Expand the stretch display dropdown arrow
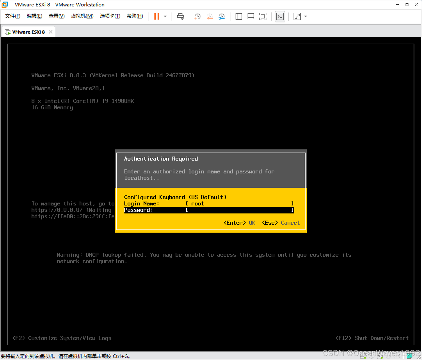This screenshot has width=422, height=360. 306,16
